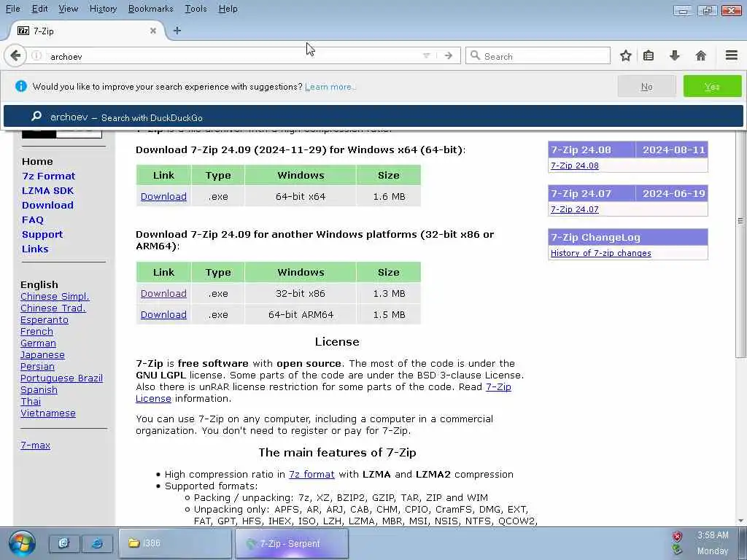Open 7z Format sidebar link
Screen dimensions: 747x560
(49, 176)
